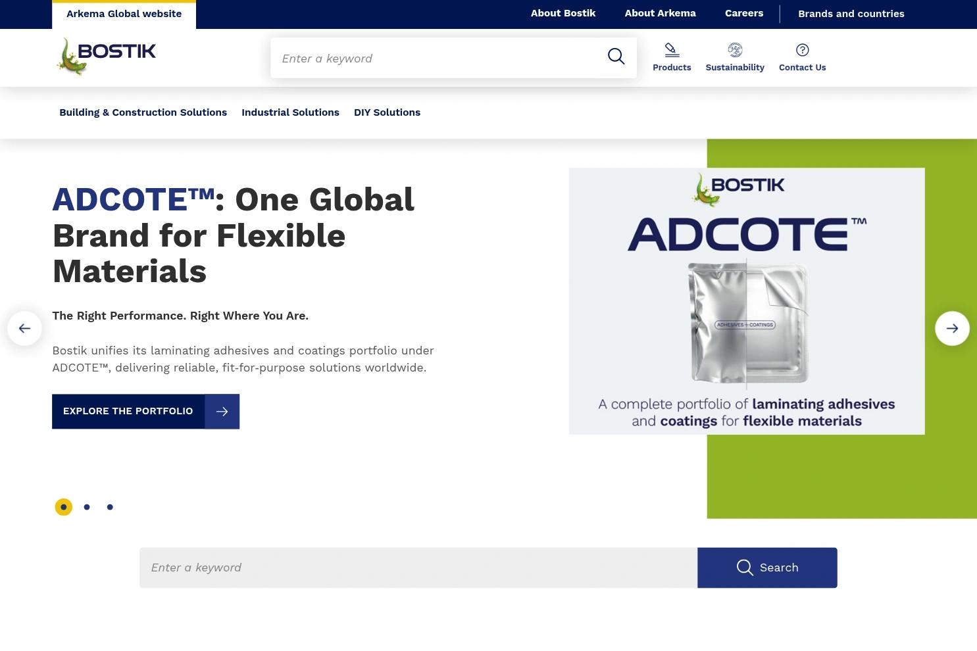The image size is (977, 651).
Task: Click the ADCOTE One Global Brand headline
Action: pos(234,235)
